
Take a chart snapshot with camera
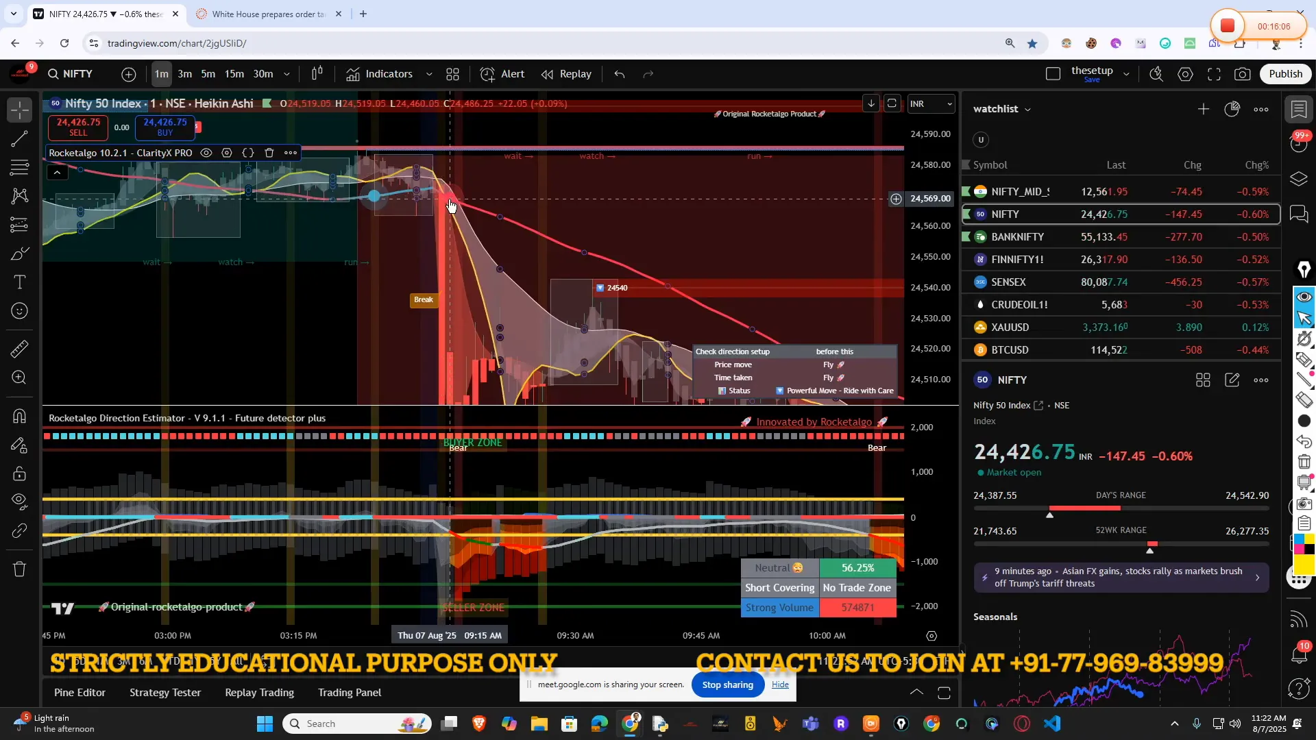coord(1243,74)
